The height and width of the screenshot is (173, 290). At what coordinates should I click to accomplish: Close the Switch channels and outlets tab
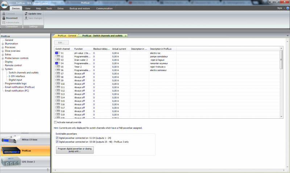click(x=126, y=36)
